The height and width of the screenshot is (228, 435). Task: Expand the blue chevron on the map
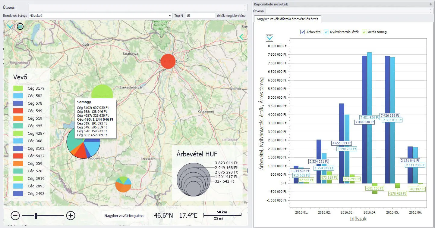tap(10, 27)
